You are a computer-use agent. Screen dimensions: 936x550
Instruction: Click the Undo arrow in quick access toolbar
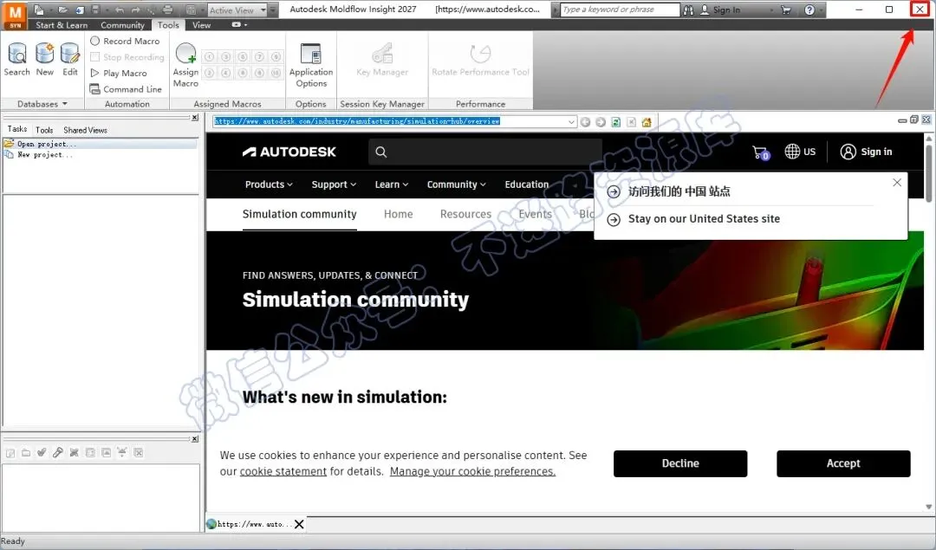point(119,10)
